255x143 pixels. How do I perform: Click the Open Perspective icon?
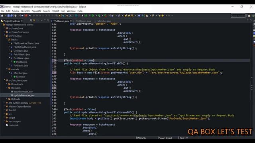(x=249, y=15)
